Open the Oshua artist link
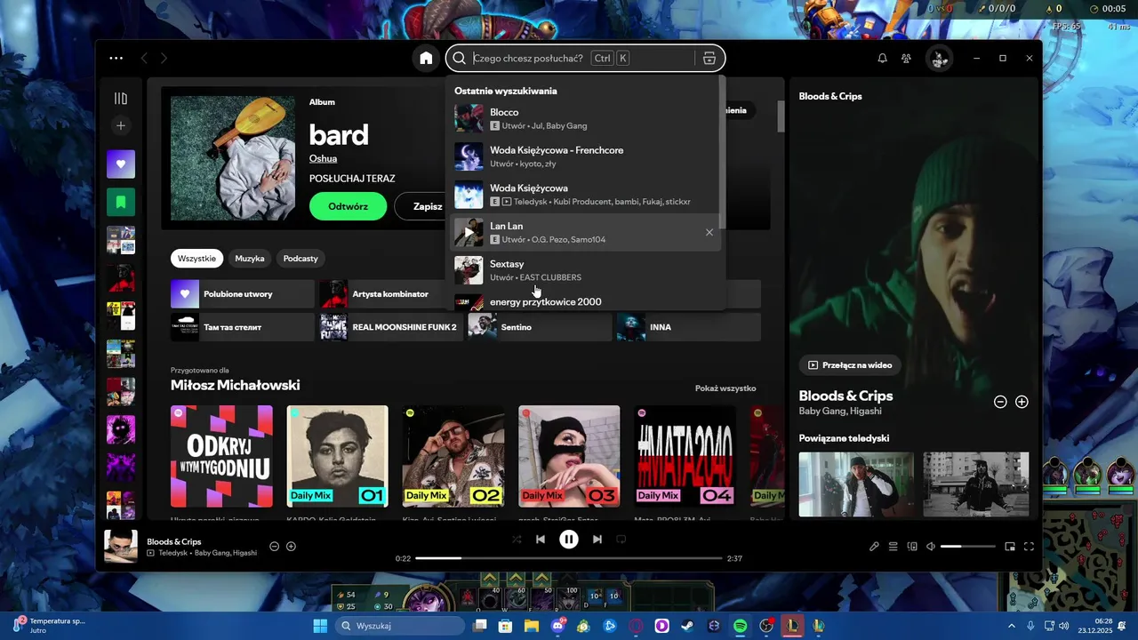Screen dimensions: 1138x640 [x=323, y=158]
